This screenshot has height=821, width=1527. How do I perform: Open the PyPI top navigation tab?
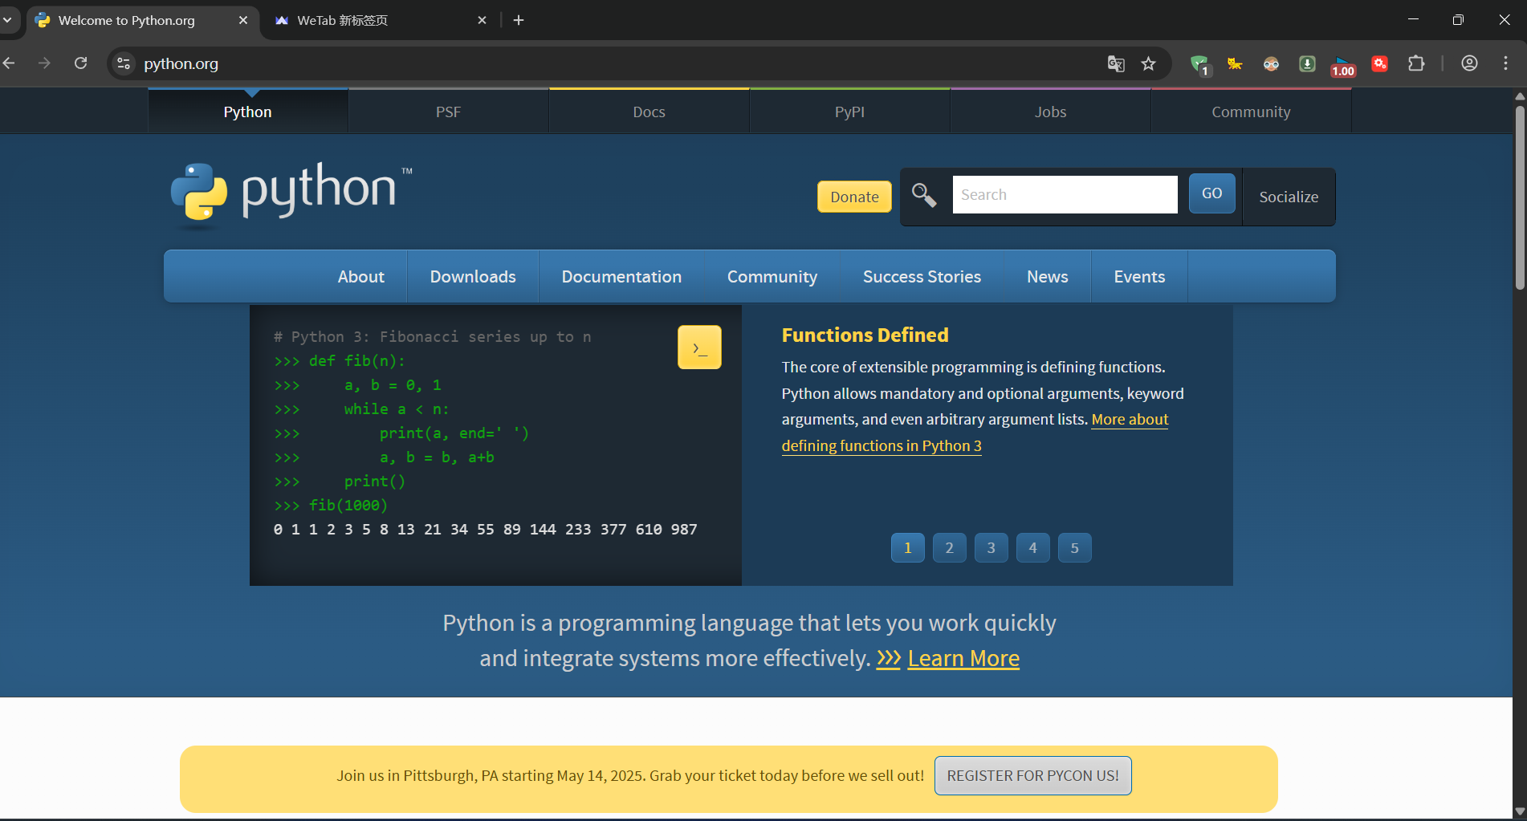[x=849, y=112]
